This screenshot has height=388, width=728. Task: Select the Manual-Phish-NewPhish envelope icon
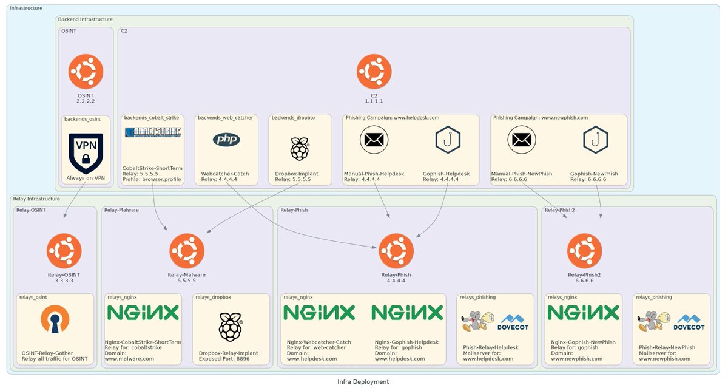coord(522,140)
